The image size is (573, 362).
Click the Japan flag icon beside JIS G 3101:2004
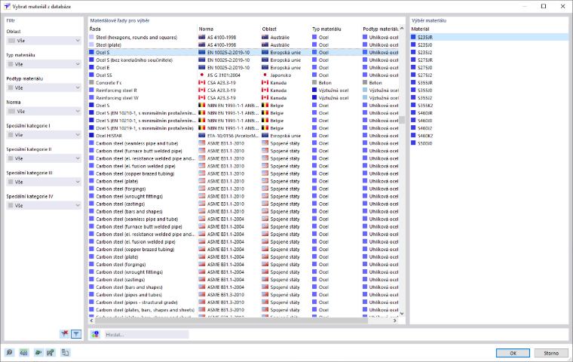[202, 75]
